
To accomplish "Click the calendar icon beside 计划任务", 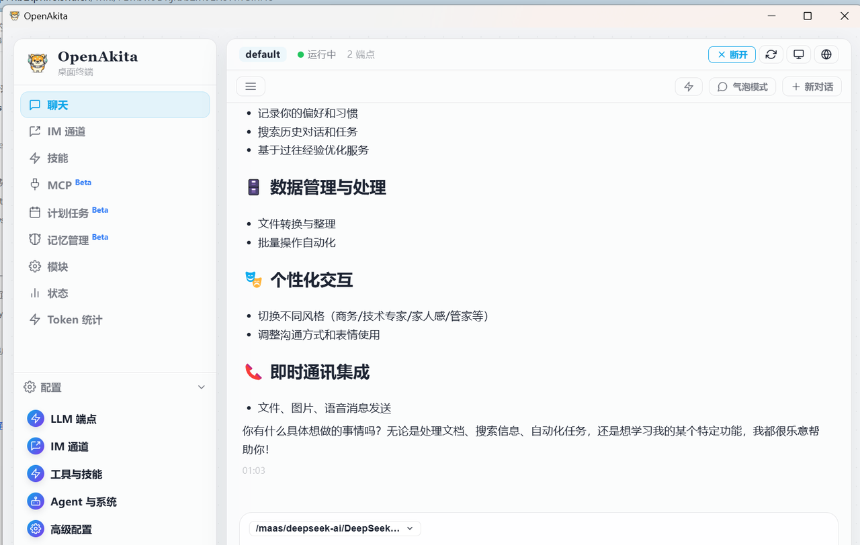I will click(x=35, y=213).
